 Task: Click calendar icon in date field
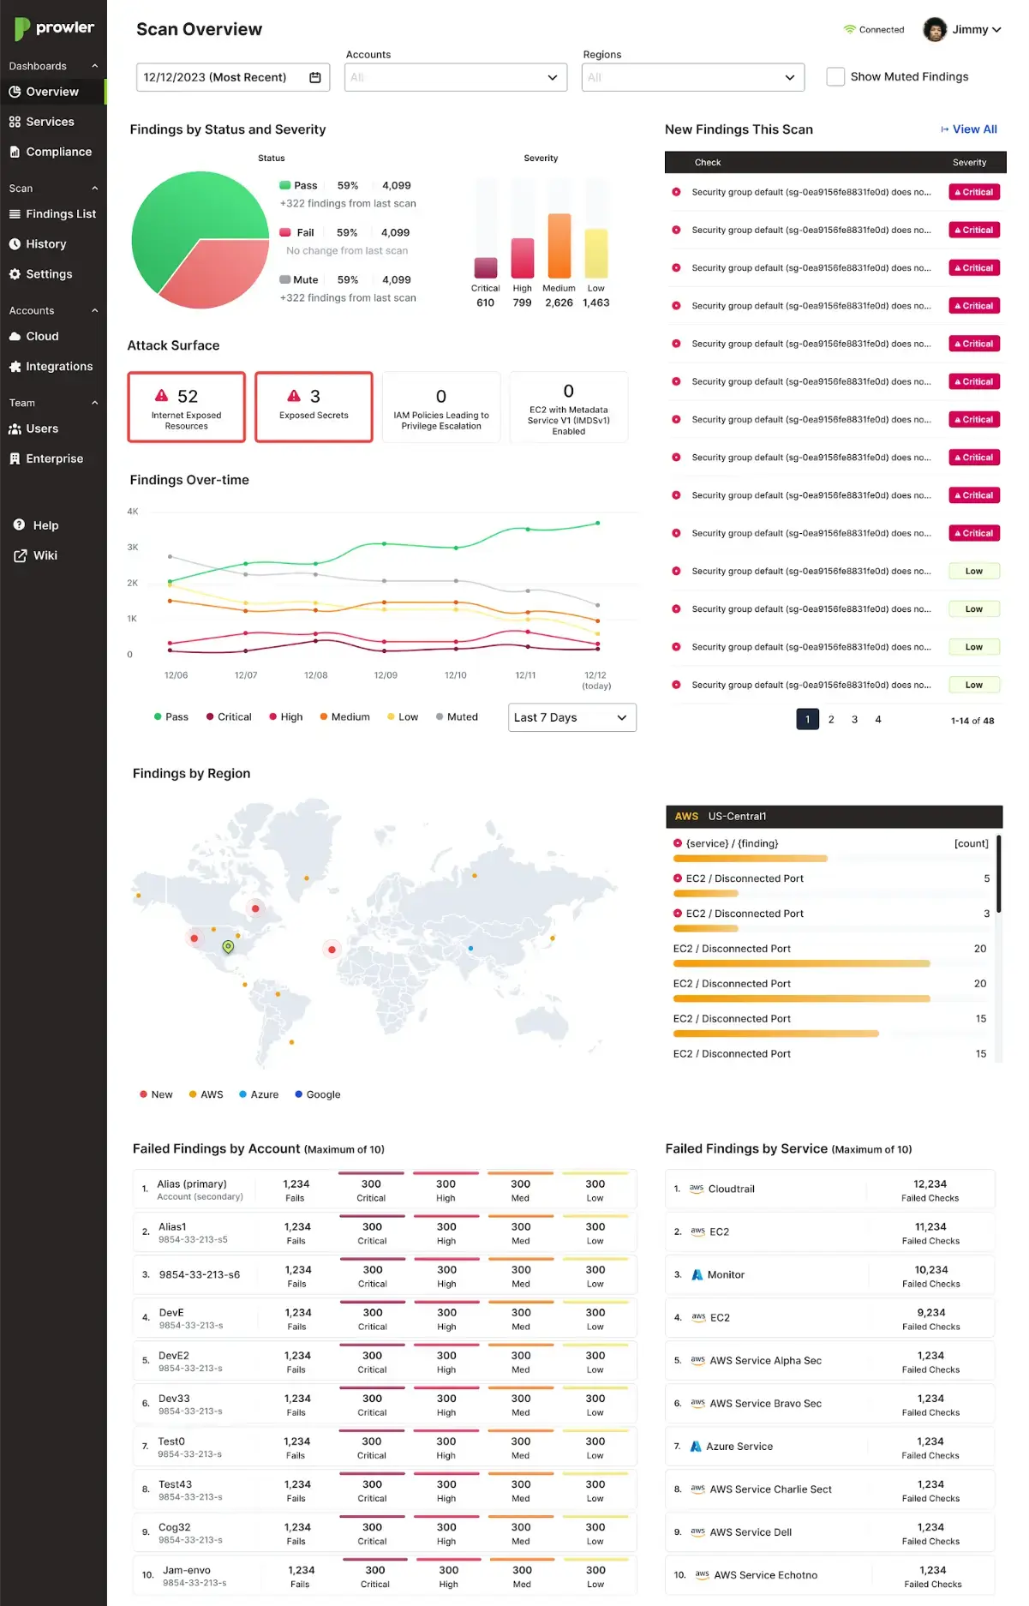[x=314, y=77]
